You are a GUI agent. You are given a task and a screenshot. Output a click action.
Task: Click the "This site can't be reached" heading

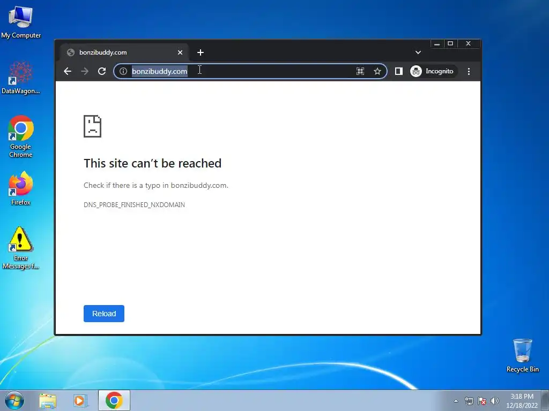[x=152, y=163]
